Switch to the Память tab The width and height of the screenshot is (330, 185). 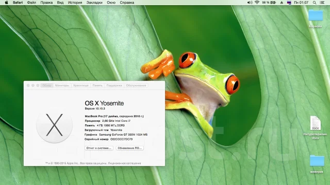(x=97, y=85)
